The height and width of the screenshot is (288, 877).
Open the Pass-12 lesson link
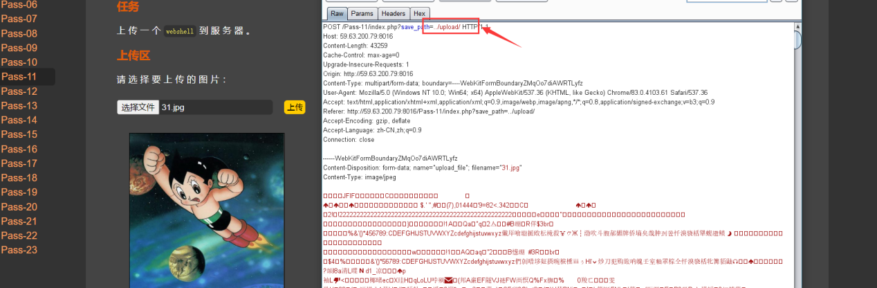tap(19, 91)
